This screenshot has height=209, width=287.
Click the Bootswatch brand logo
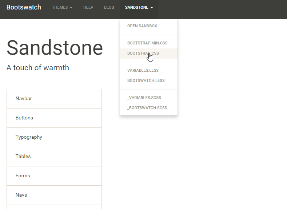pyautogui.click(x=24, y=7)
